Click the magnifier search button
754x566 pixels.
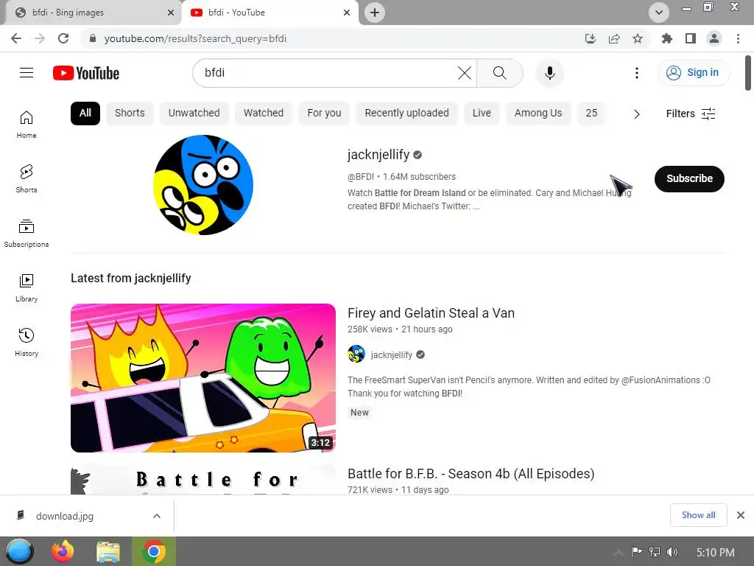coord(500,73)
